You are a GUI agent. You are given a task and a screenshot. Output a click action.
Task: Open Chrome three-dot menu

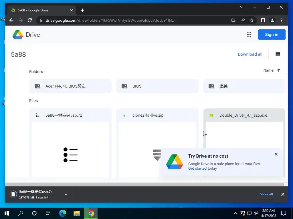tap(282, 20)
